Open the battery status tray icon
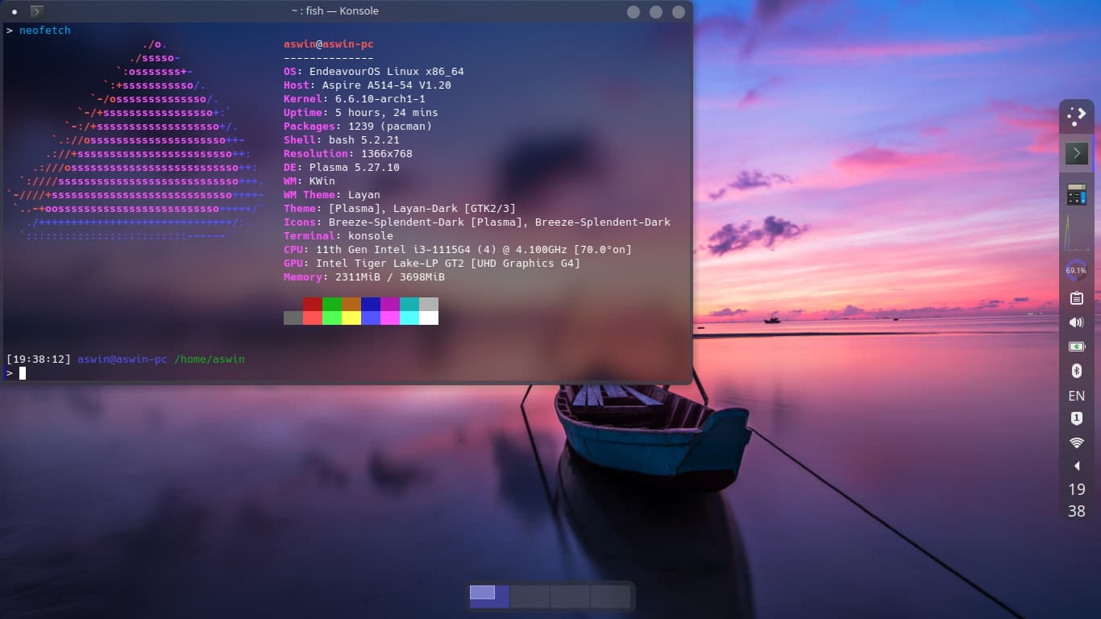The height and width of the screenshot is (619, 1101). tap(1076, 347)
